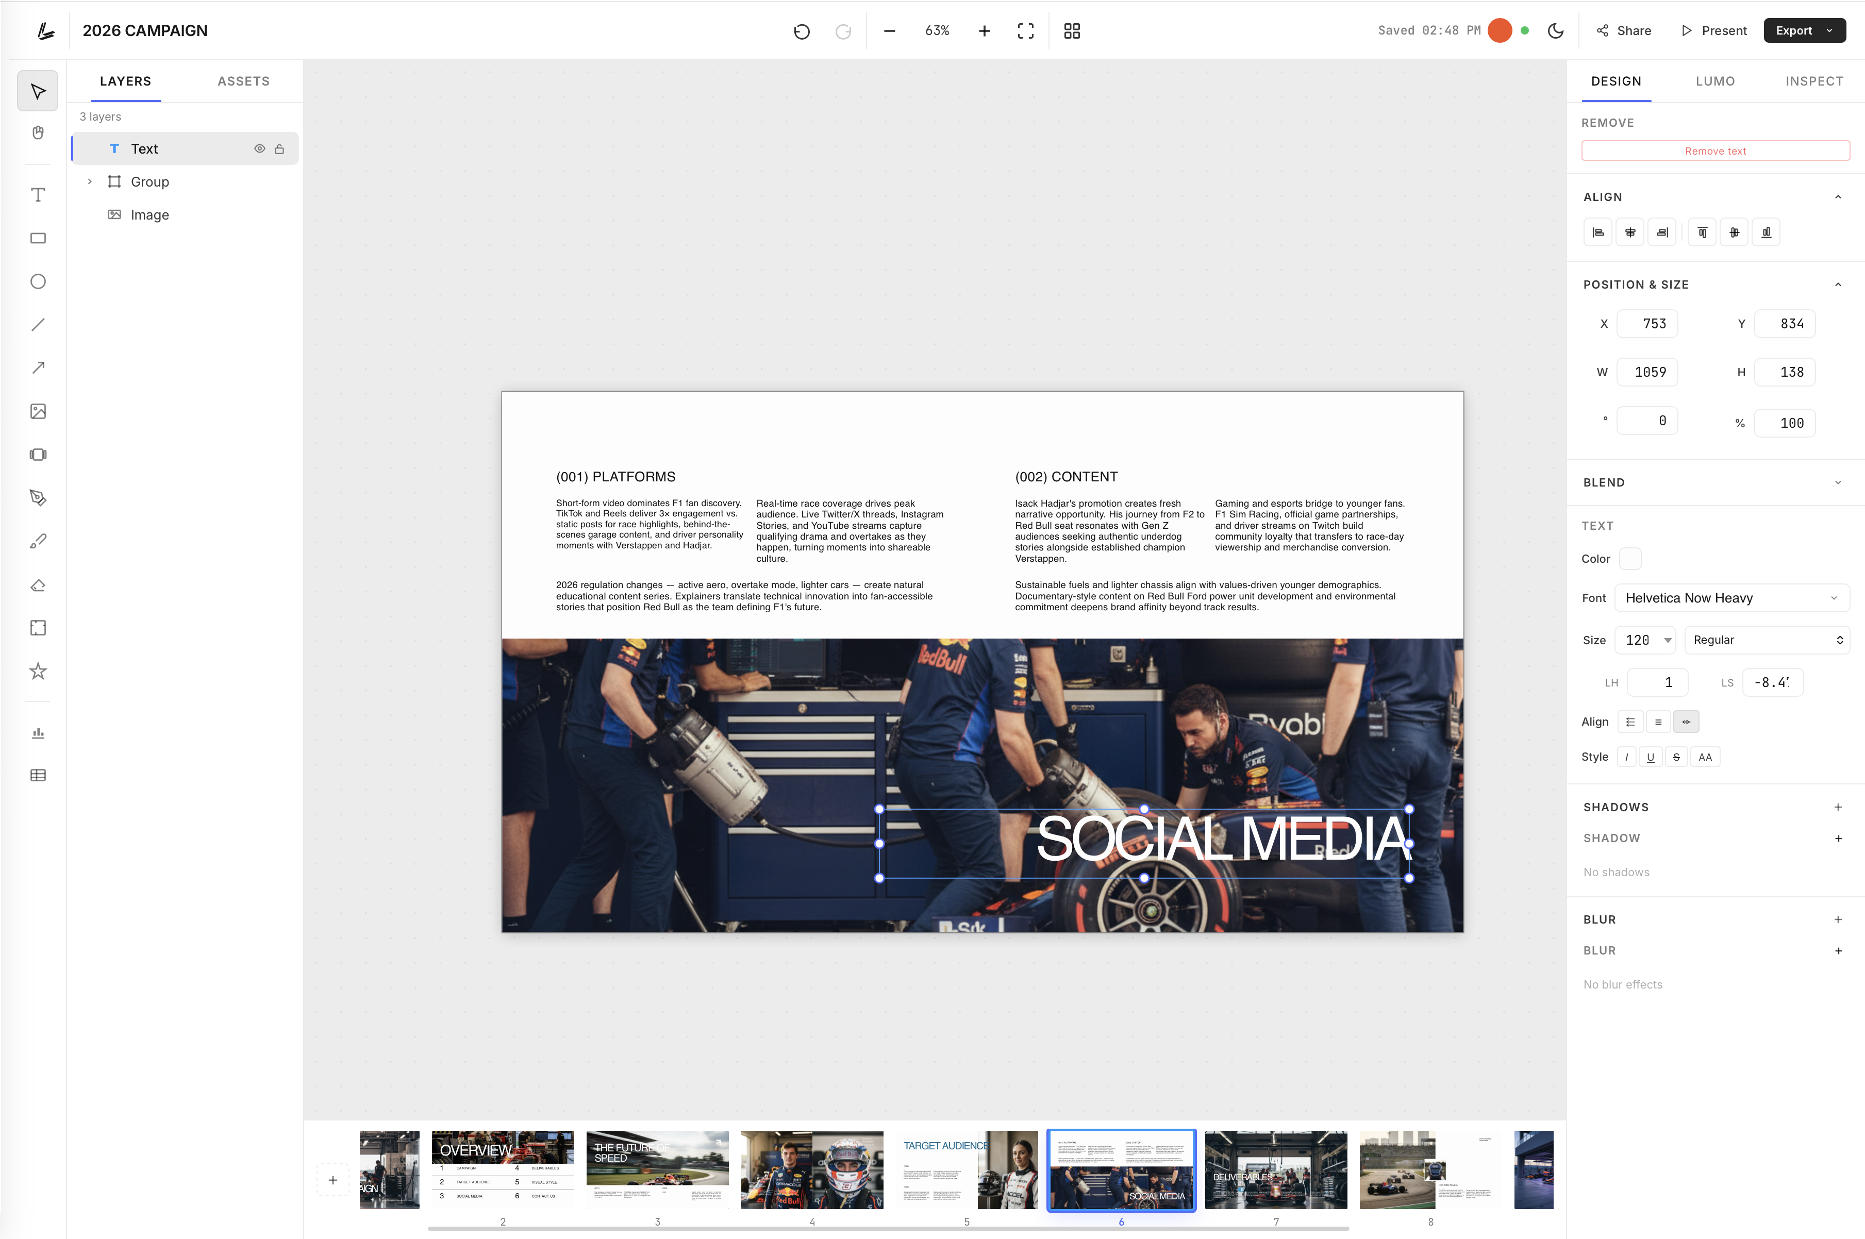The image size is (1865, 1239).
Task: Switch to the Assets tab
Action: tap(243, 81)
